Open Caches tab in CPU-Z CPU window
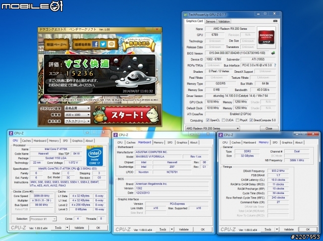This screenshot has height=241, width=323. pos(26,140)
